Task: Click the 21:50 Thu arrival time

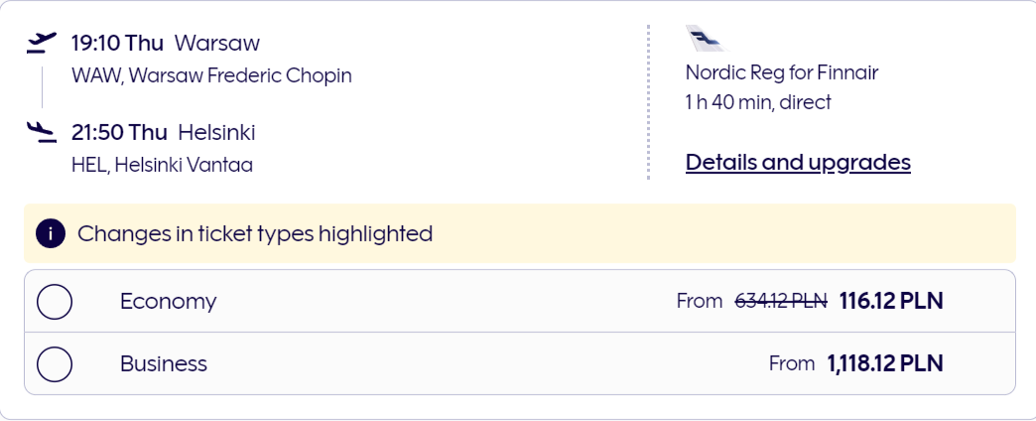Action: 119,133
